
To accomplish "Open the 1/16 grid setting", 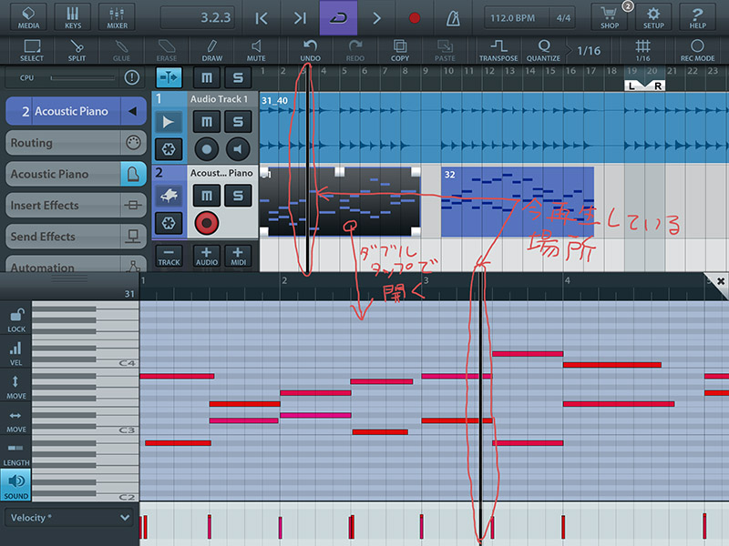I will (643, 50).
